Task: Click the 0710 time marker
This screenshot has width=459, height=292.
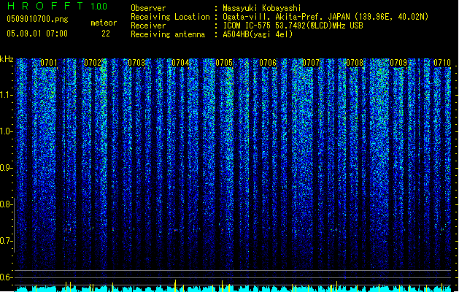Action: click(442, 63)
